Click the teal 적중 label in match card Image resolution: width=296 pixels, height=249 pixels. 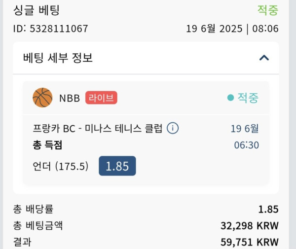tap(248, 98)
